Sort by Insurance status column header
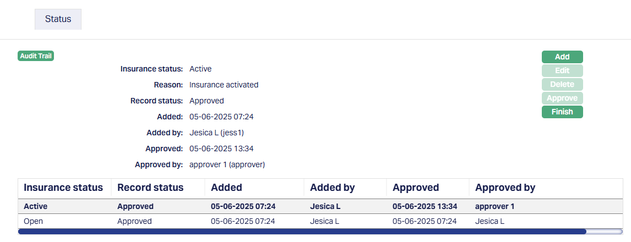The height and width of the screenshot is (242, 631). [63, 188]
